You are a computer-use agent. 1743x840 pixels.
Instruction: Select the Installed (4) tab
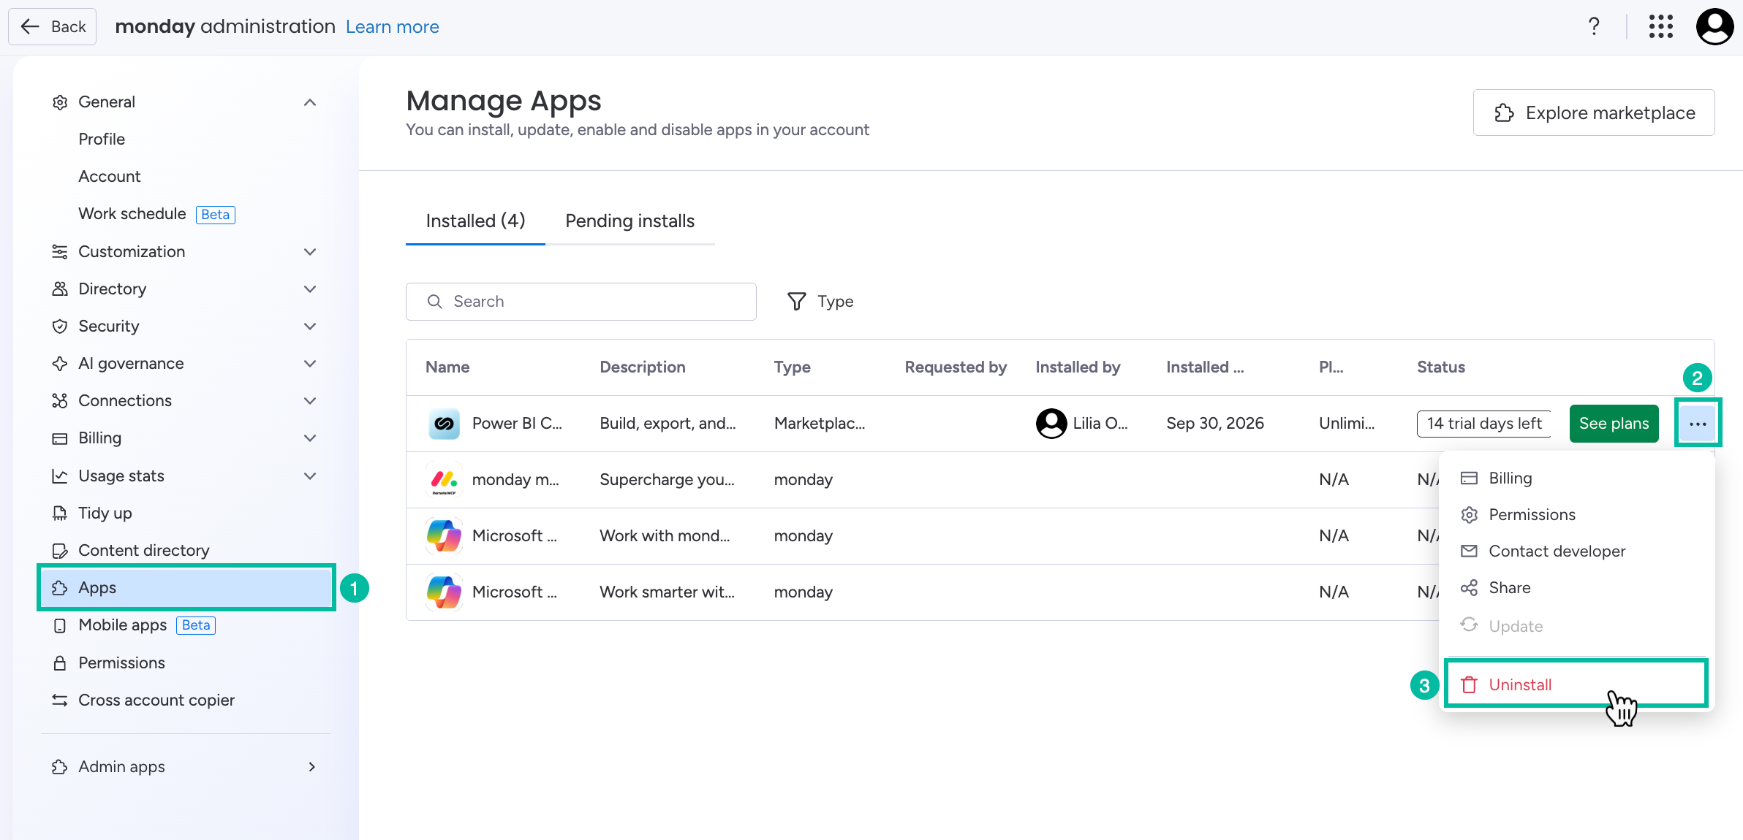click(x=475, y=221)
